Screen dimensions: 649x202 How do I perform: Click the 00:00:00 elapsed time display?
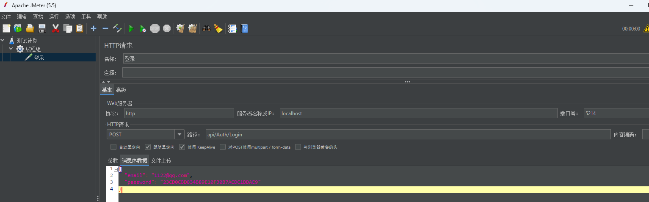click(x=631, y=29)
